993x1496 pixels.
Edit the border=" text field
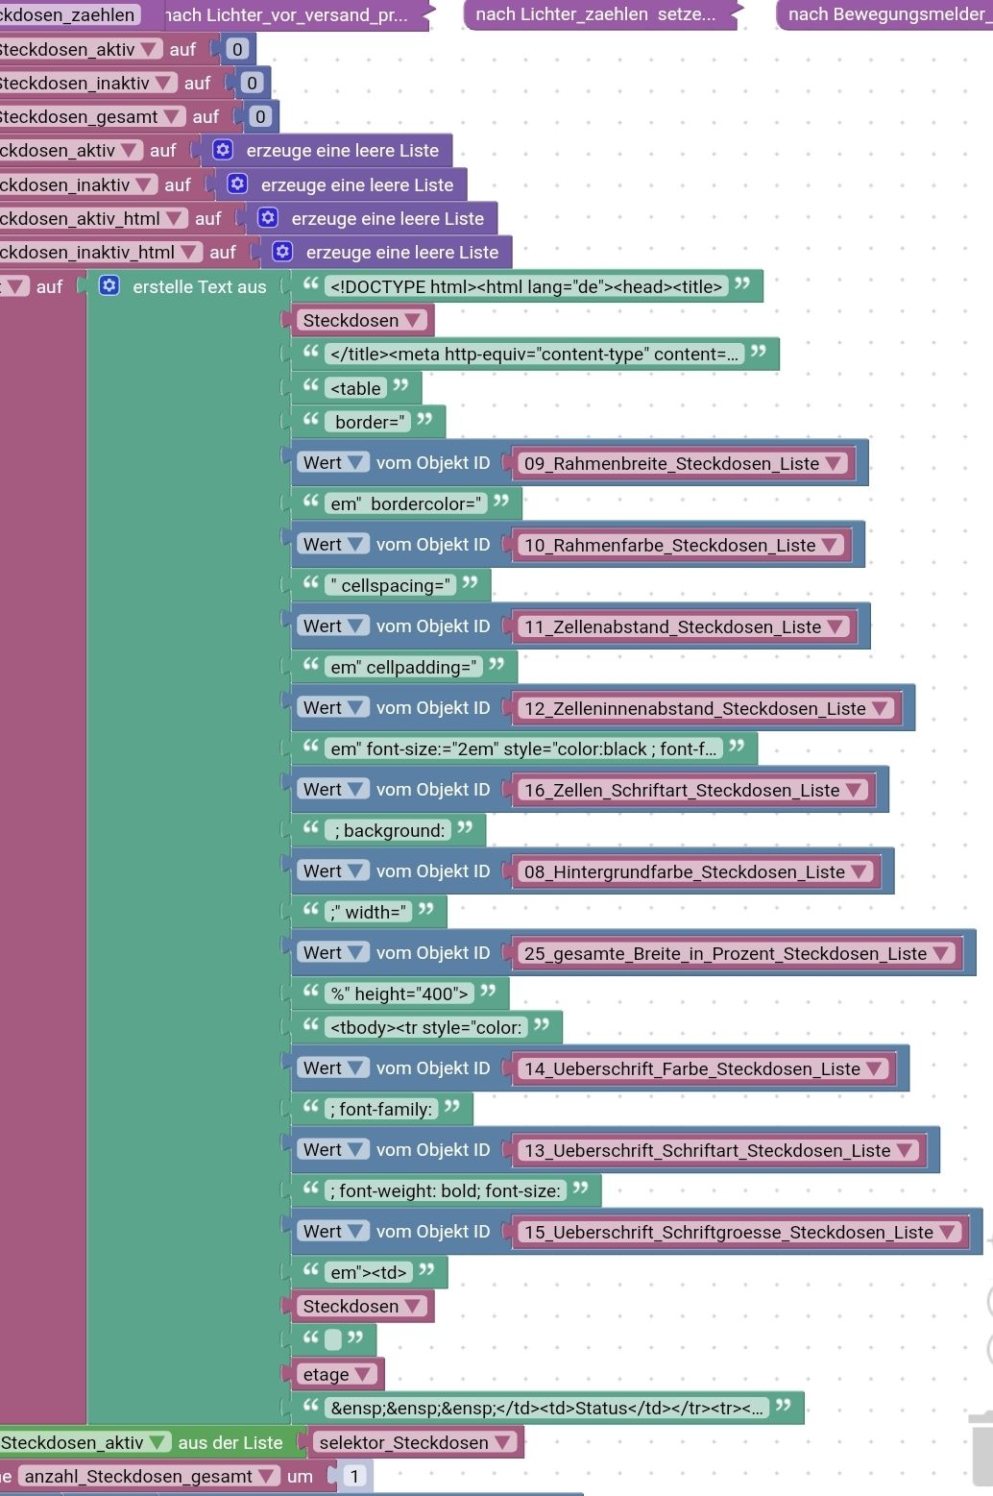(x=368, y=422)
